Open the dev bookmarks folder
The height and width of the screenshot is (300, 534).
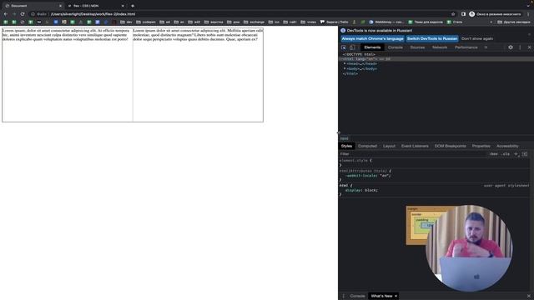tap(126, 22)
